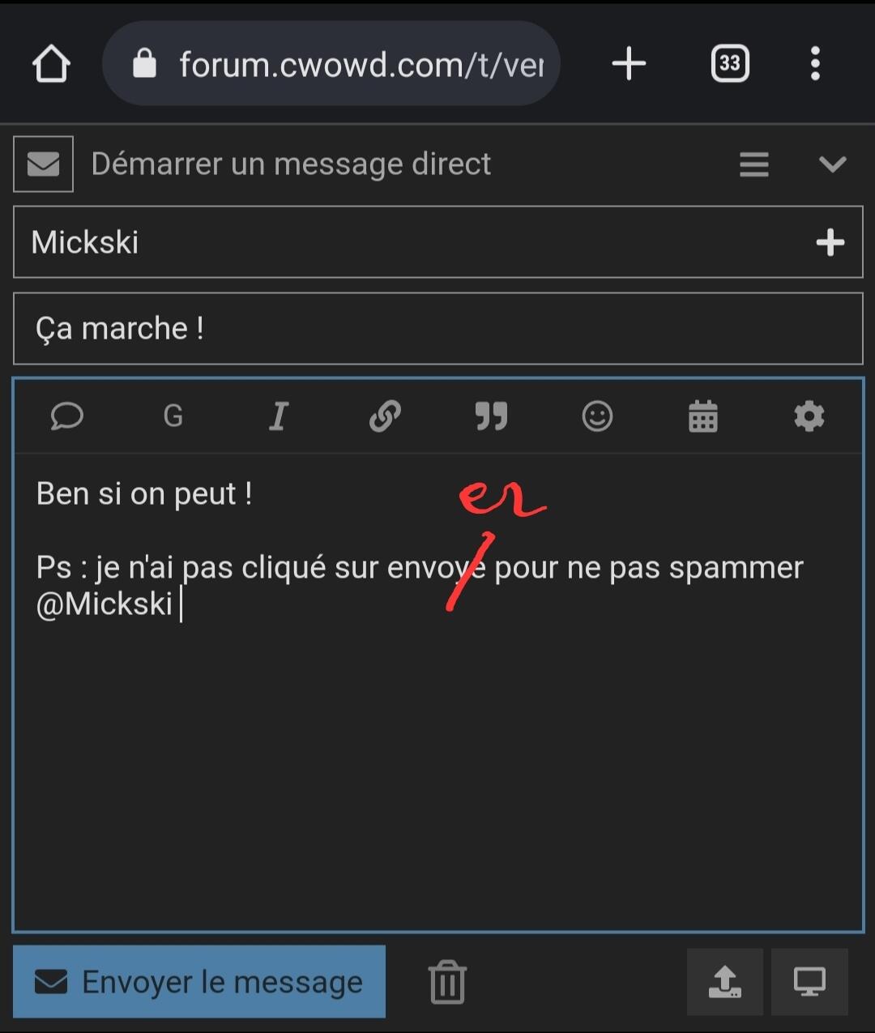Insert a blockquote with quotation marks icon
875x1033 pixels.
point(491,416)
